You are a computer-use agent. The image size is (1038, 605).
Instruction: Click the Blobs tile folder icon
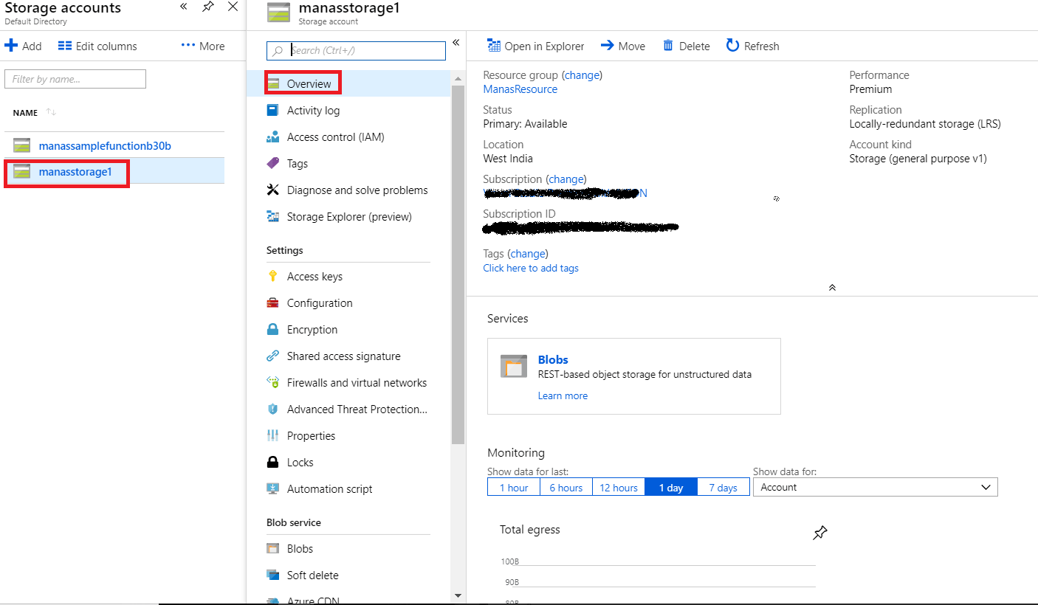pos(514,366)
